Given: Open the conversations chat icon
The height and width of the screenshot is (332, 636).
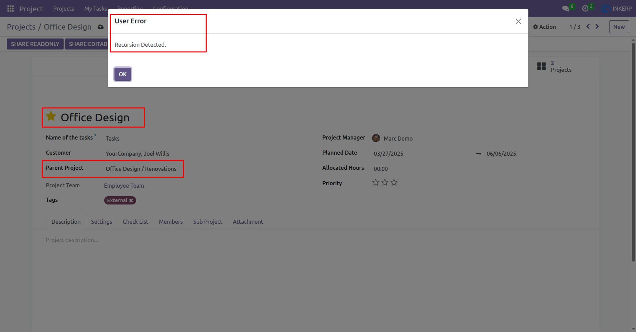Looking at the screenshot, I should (x=566, y=9).
